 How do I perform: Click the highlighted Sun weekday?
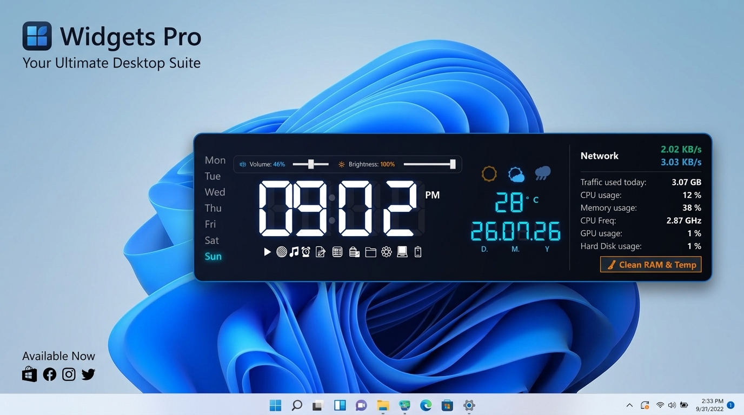213,256
